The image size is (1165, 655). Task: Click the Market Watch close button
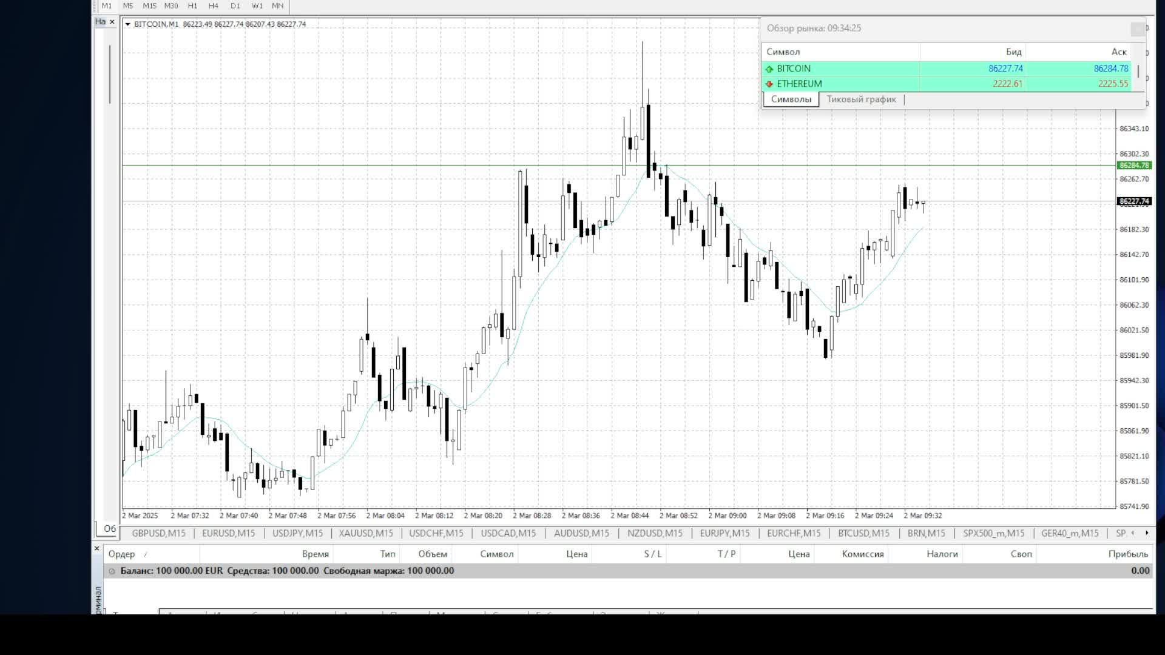(x=1137, y=29)
